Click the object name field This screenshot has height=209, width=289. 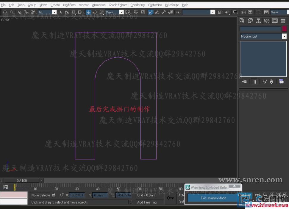[x=260, y=29]
